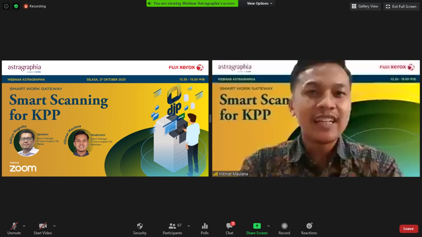This screenshot has height=237, width=422.
Task: Click the 'Smart Scanning for KPP' slide title
Action: [x=59, y=107]
